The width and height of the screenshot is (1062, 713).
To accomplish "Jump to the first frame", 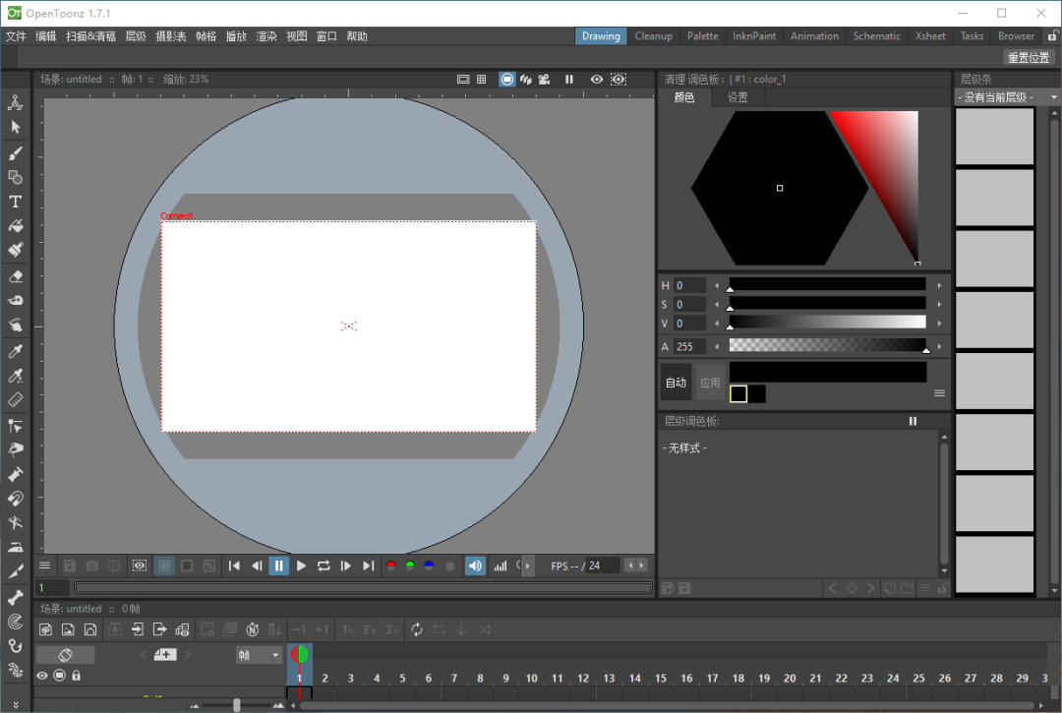I will tap(234, 566).
